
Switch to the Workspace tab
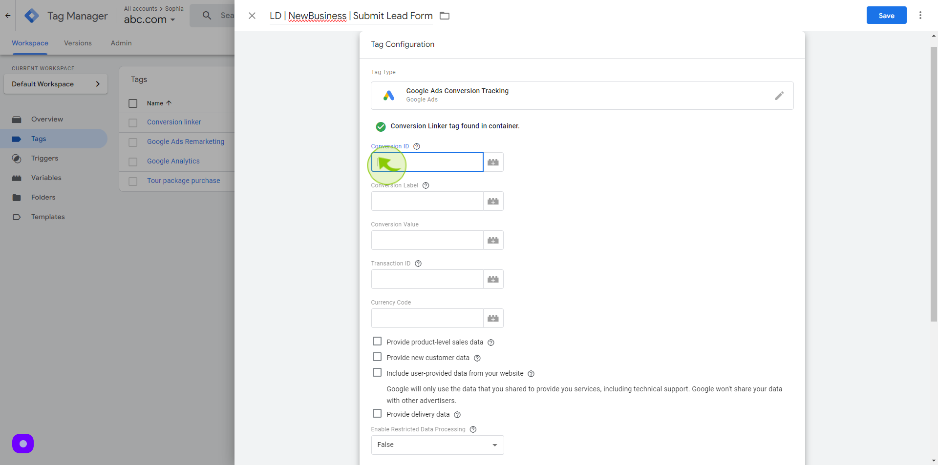pos(30,43)
